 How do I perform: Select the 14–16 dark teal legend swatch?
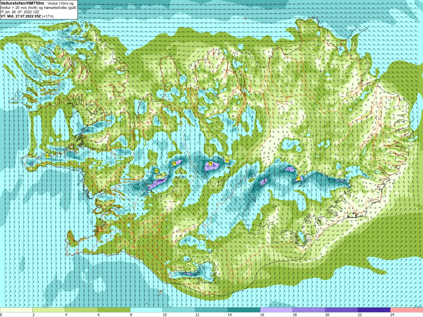pyautogui.click(x=244, y=310)
